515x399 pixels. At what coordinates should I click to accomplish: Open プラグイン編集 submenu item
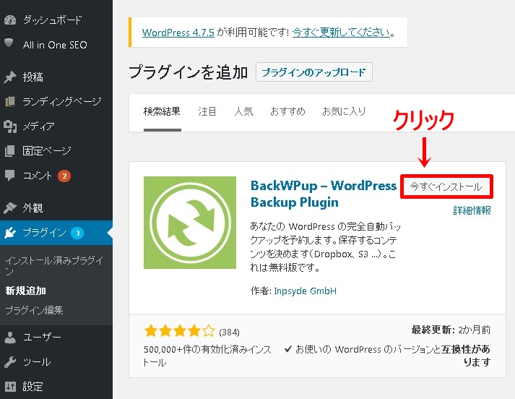coord(34,310)
